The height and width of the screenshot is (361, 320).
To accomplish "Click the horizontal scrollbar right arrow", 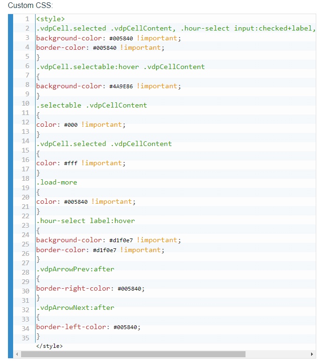I will [x=312, y=354].
